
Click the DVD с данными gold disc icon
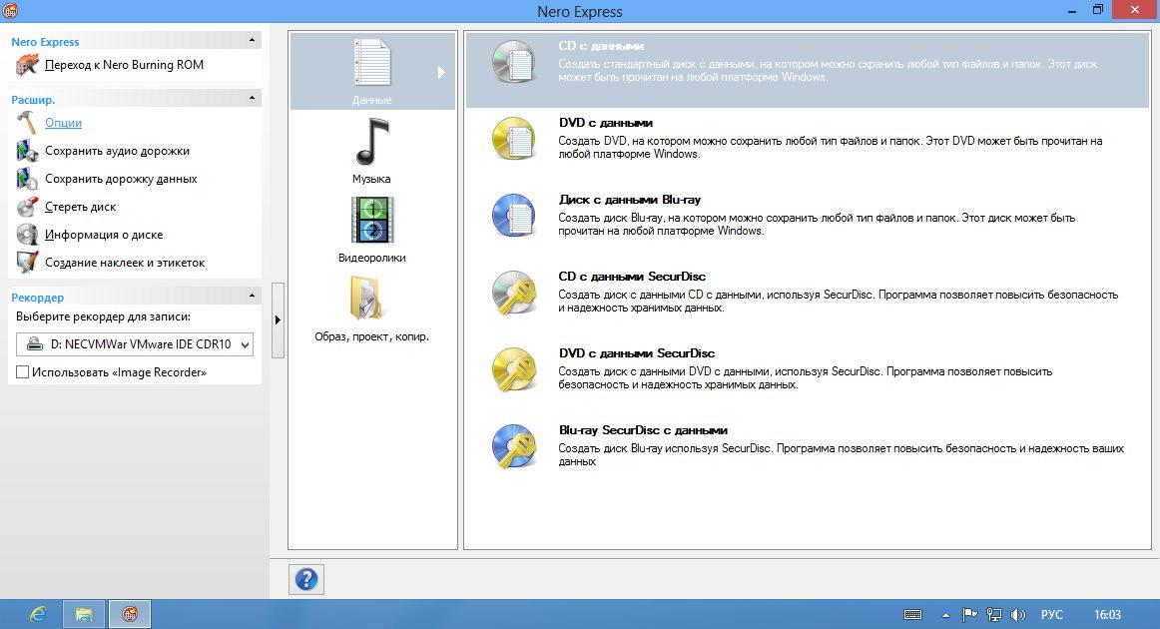click(513, 139)
